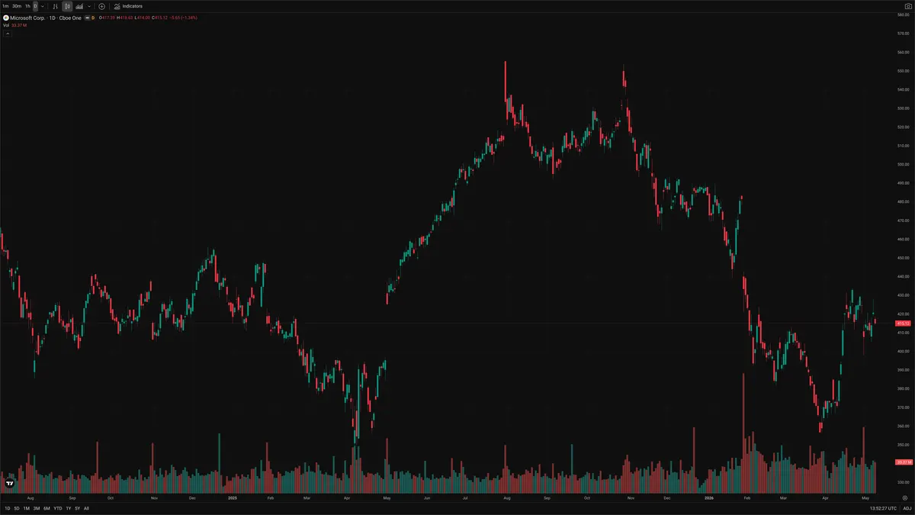Toggle the ADJ adjusted data option
This screenshot has height=515, width=915.
click(907, 508)
